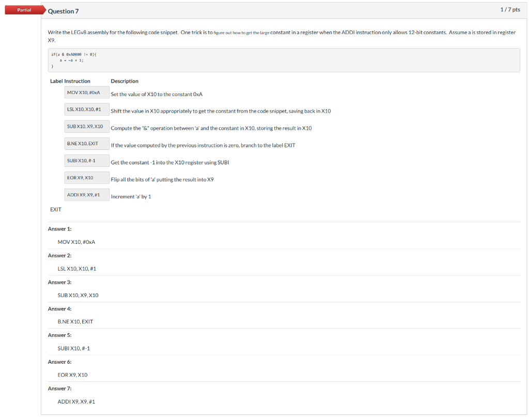Click Answer 4 value B.NE X10, EXIT
Viewport: 529px width, 417px height.
(x=75, y=322)
